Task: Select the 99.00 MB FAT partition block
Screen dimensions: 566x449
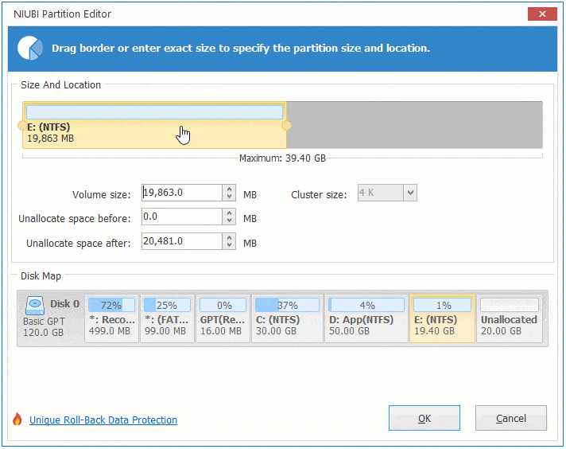Action: [x=166, y=318]
